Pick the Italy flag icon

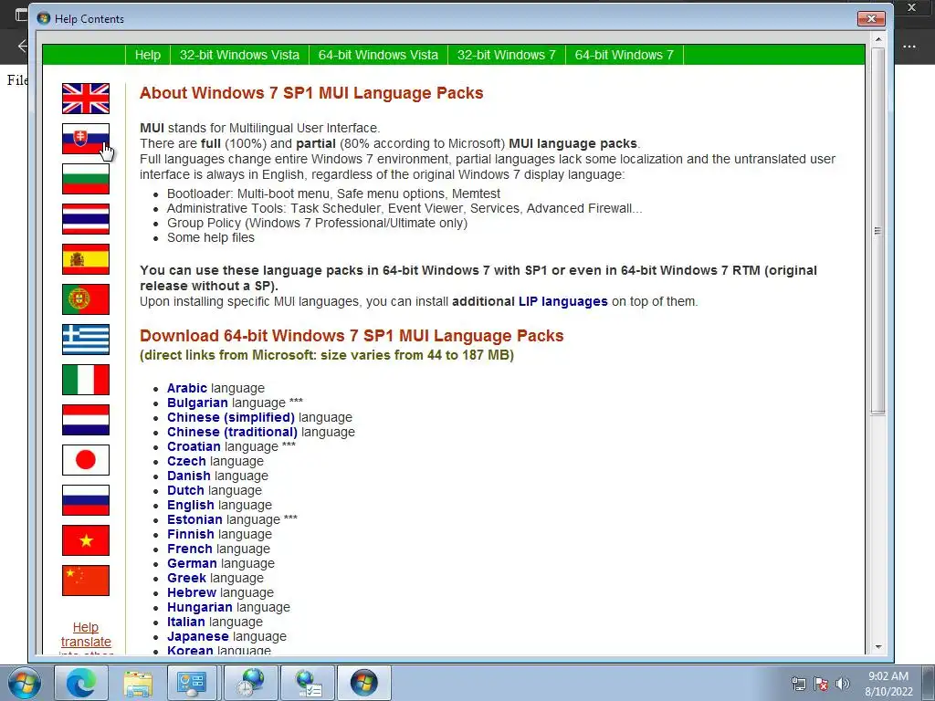point(86,380)
